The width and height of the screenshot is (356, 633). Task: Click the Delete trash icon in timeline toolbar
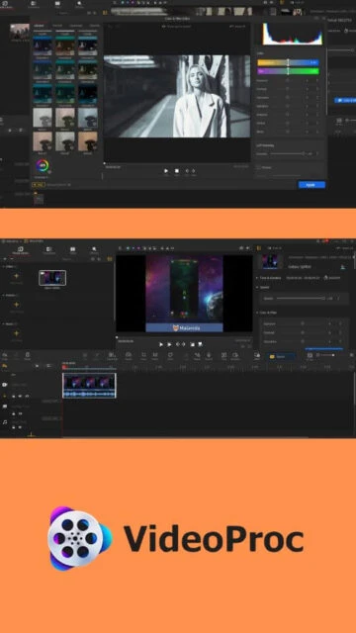pyautogui.click(x=27, y=355)
